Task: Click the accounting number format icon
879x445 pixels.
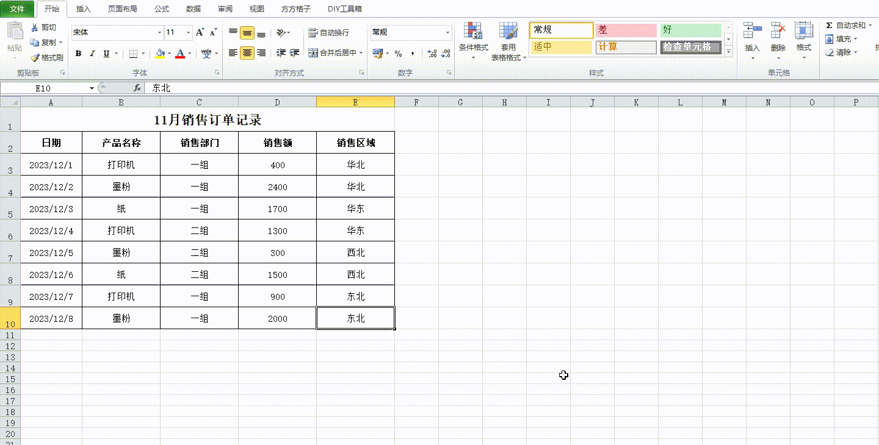Action: [377, 54]
